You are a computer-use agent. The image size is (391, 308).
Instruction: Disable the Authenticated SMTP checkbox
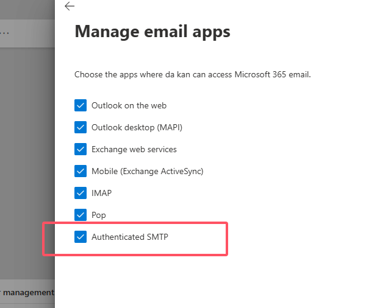pos(81,237)
